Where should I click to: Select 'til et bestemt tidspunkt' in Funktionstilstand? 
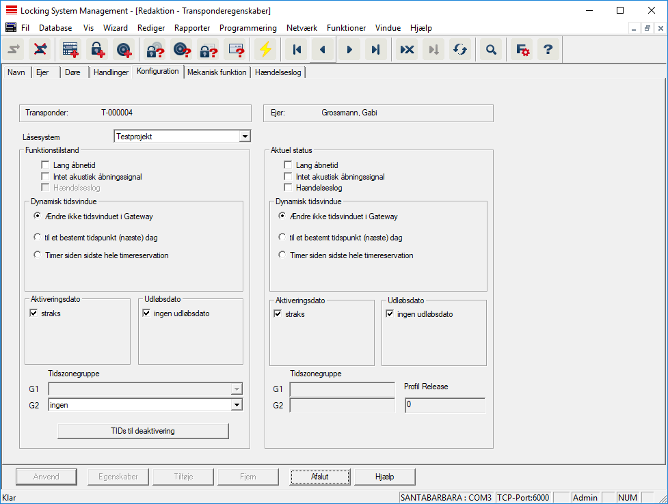click(x=38, y=238)
